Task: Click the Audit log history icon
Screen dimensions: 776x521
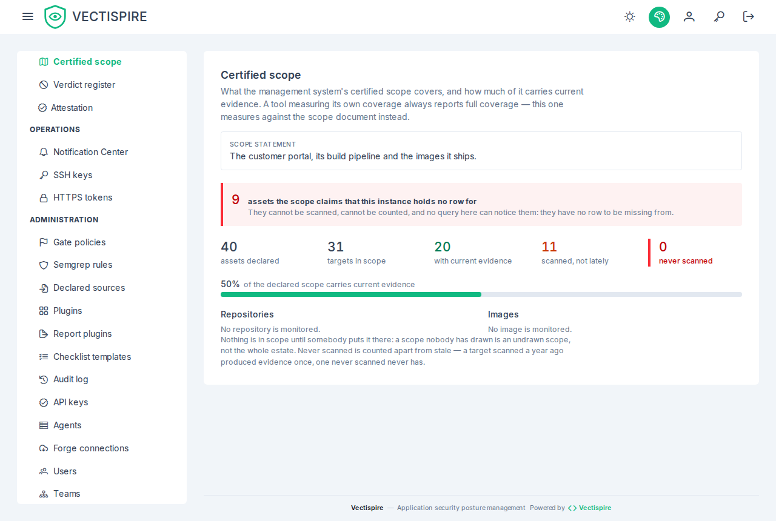Action: point(44,379)
